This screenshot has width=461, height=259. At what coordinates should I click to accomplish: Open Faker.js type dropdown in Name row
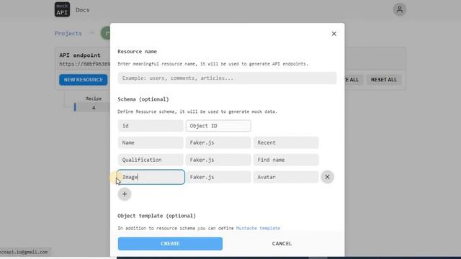pyautogui.click(x=218, y=142)
